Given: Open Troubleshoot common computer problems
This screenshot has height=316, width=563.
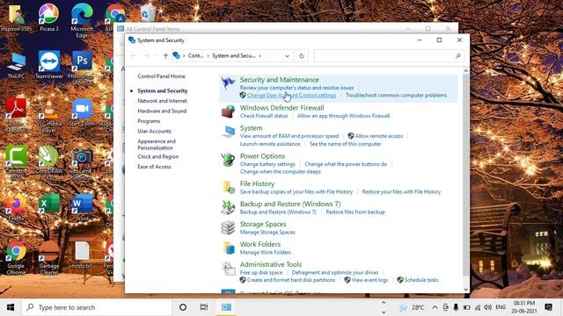Looking at the screenshot, I should coord(396,96).
